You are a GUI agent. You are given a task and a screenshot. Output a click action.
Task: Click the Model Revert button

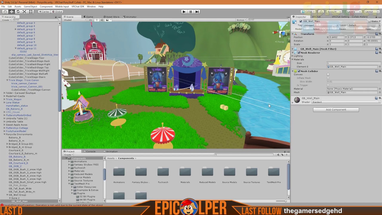[342, 29]
